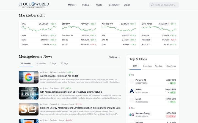Click the Siemens Energy article thumbnail
The width and height of the screenshot is (198, 123).
[29, 109]
